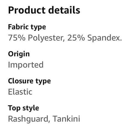
Task: Click the word Tankini
Action: (66, 119)
